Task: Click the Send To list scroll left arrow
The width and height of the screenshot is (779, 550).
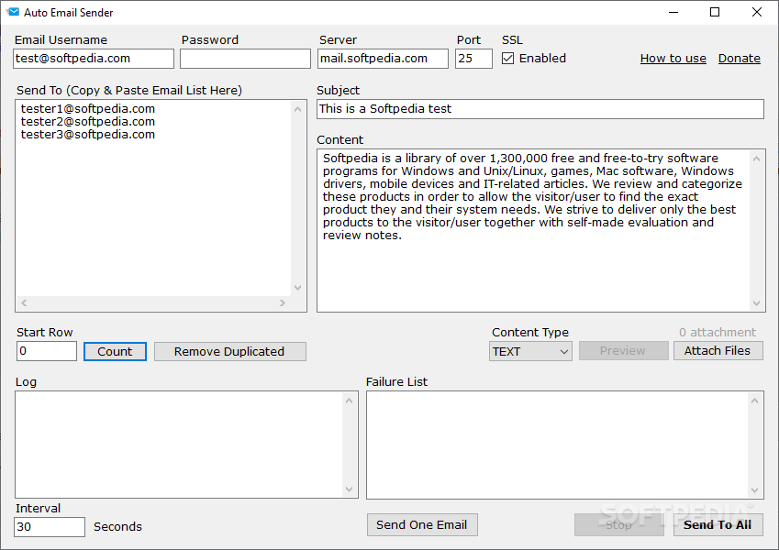Action: tap(24, 302)
